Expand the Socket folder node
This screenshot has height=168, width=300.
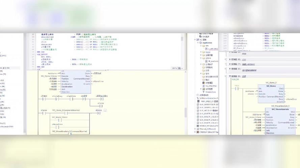point(201,52)
